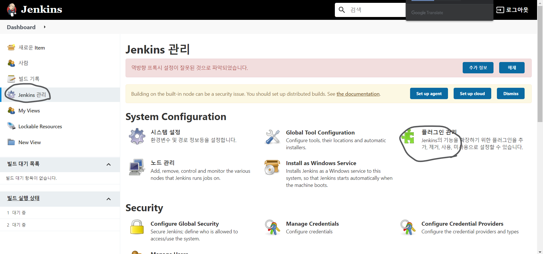Open 빌드 기록 in the sidebar
The height and width of the screenshot is (254, 543).
[x=29, y=79]
